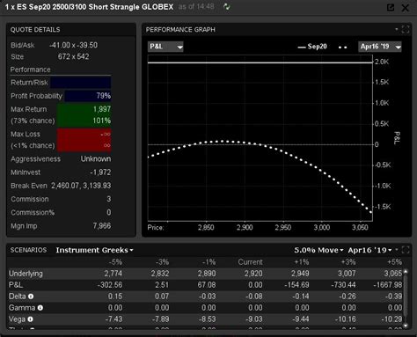The height and width of the screenshot is (337, 417).
Task: Click the Return/Risk bar
Action: click(x=81, y=83)
